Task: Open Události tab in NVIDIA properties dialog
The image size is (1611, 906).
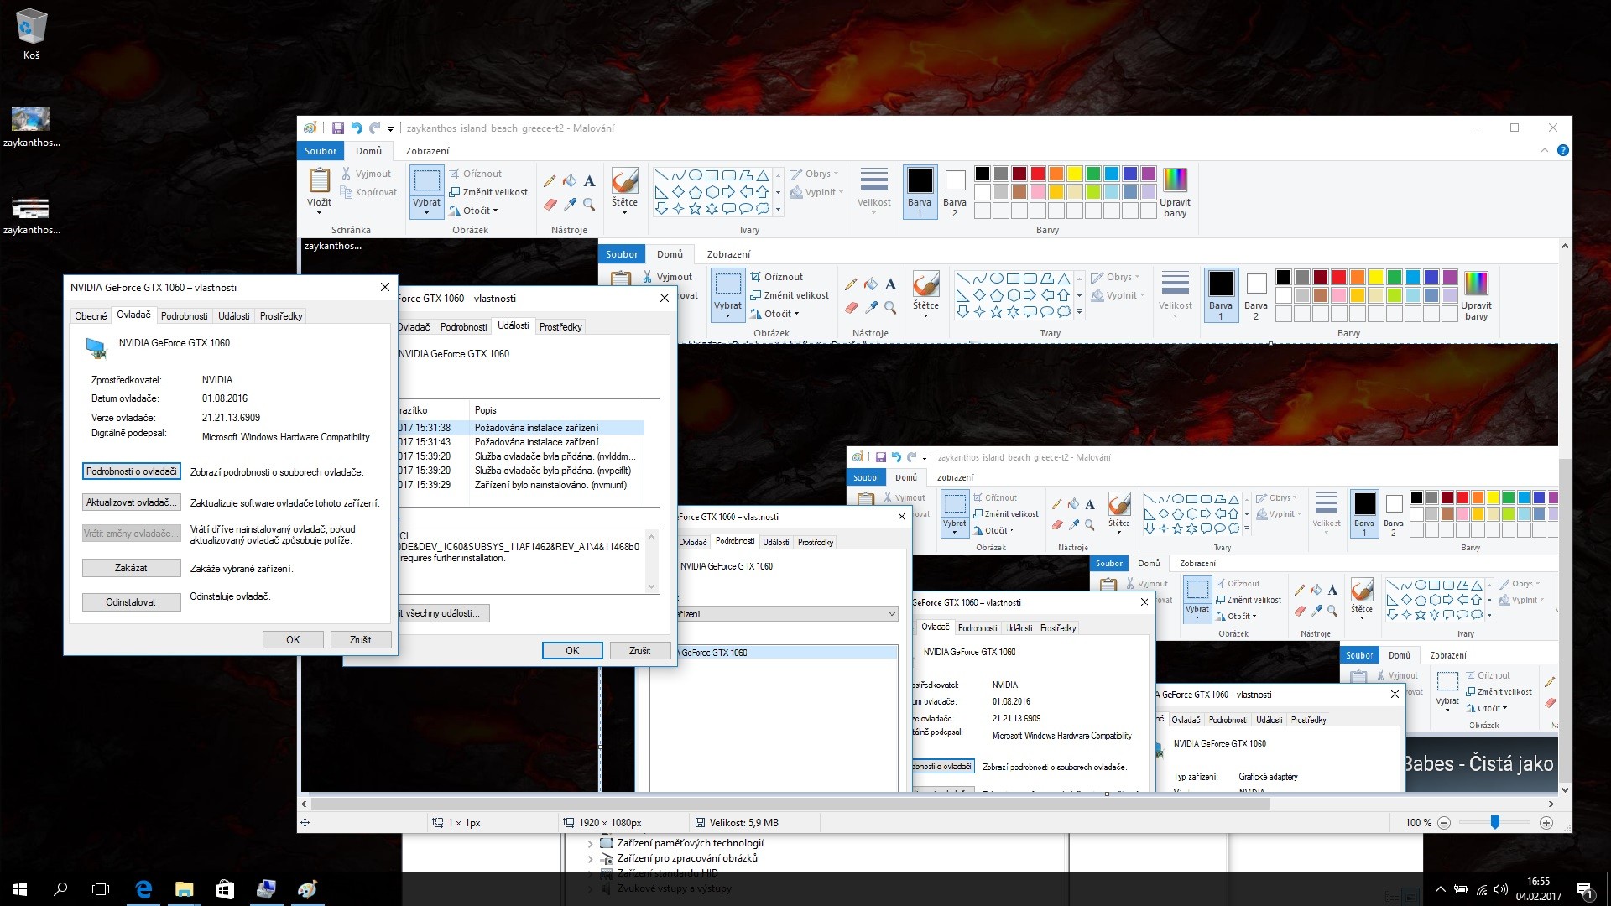Action: [x=233, y=316]
